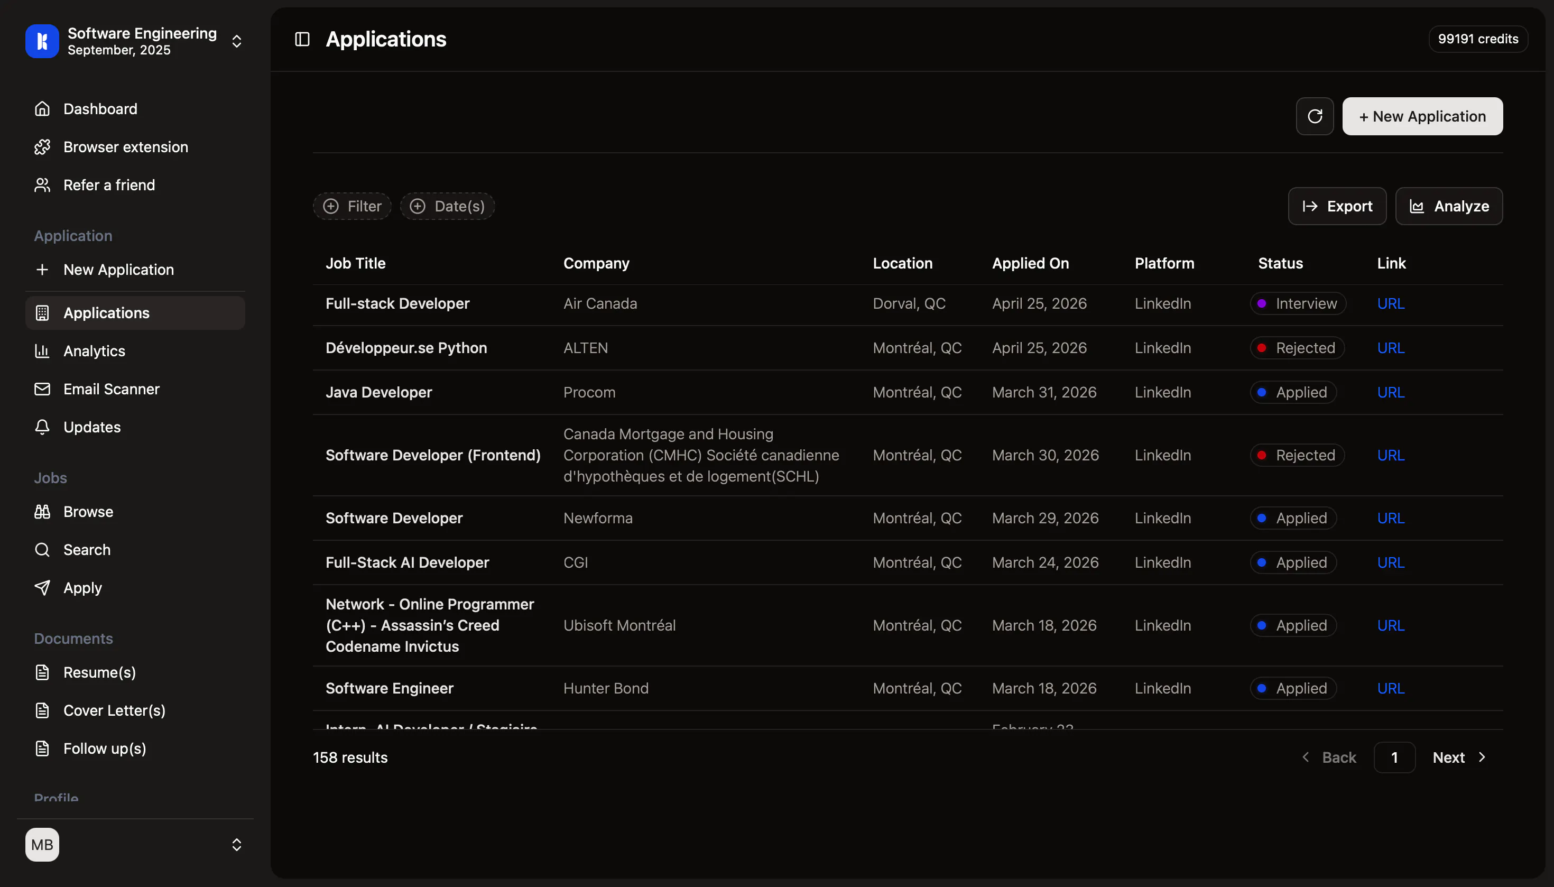Select Développeur.se Python job title

pos(406,348)
